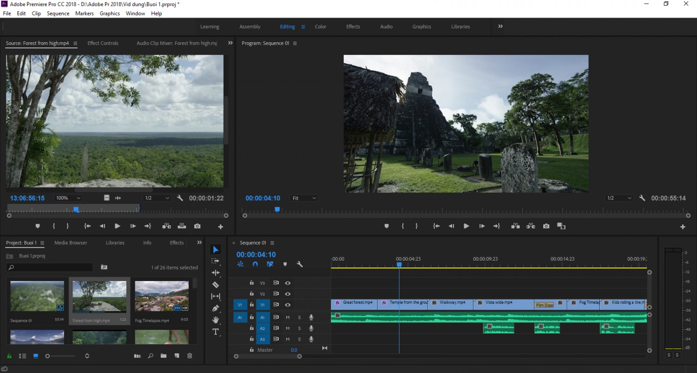
Task: Open the Sequence menu
Action: point(58,13)
